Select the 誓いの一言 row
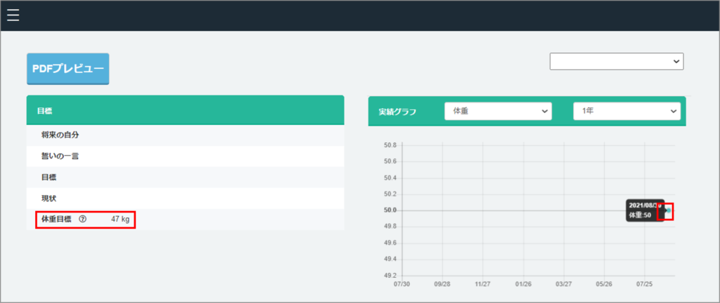The height and width of the screenshot is (303, 720). coord(60,156)
